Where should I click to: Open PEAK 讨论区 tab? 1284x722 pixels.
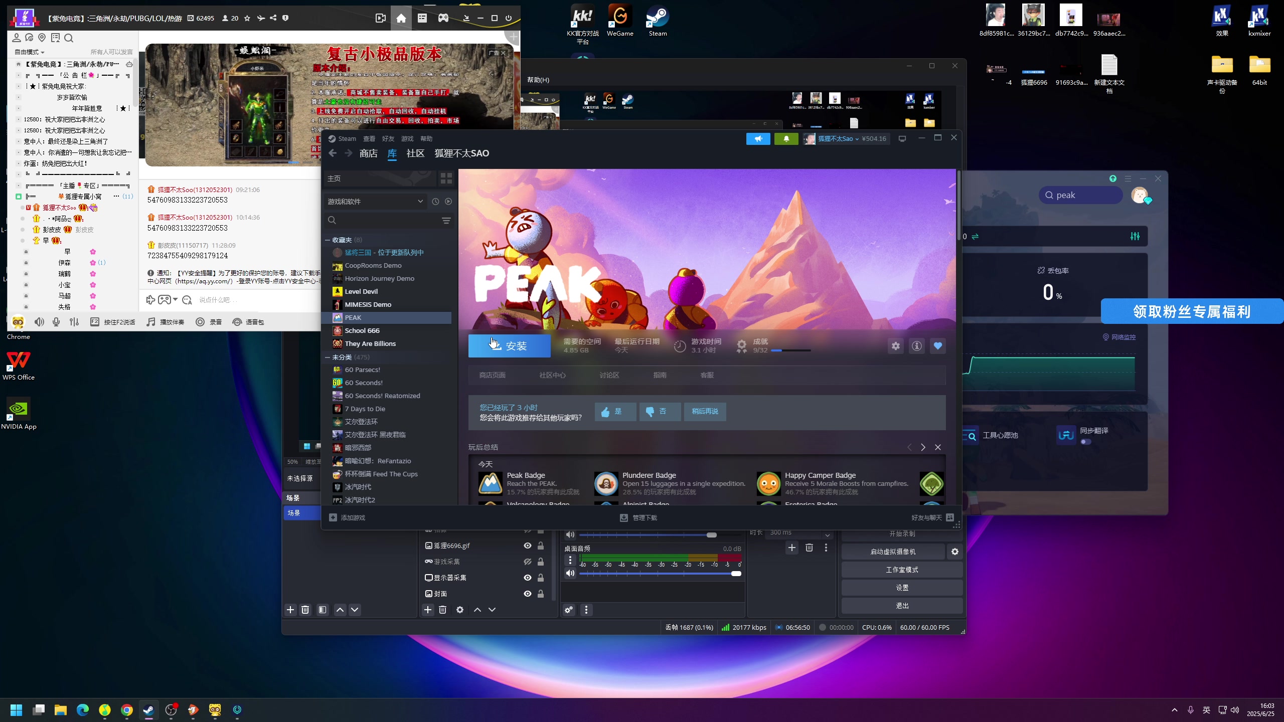point(609,375)
